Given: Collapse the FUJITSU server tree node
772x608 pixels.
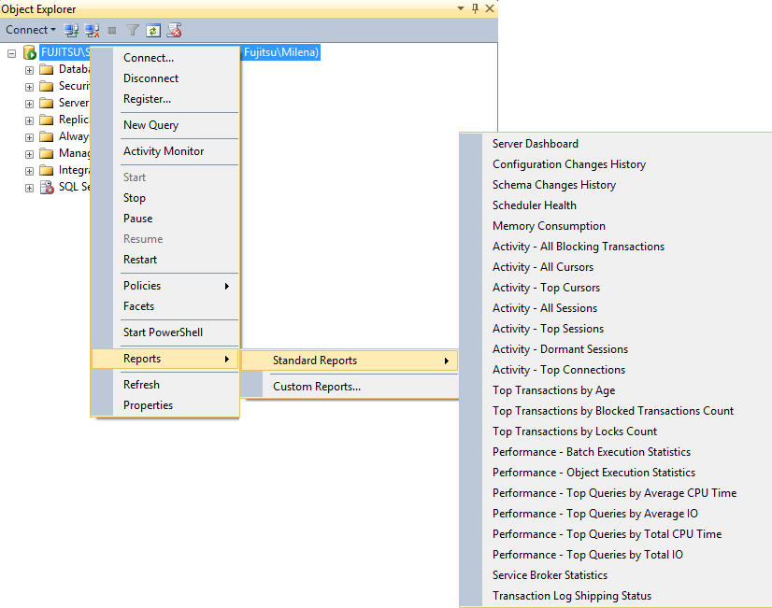Looking at the screenshot, I should pos(12,53).
